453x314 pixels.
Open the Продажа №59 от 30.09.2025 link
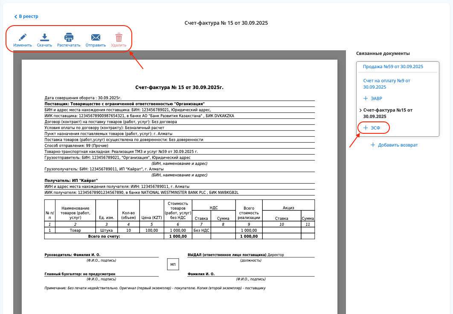coord(393,67)
